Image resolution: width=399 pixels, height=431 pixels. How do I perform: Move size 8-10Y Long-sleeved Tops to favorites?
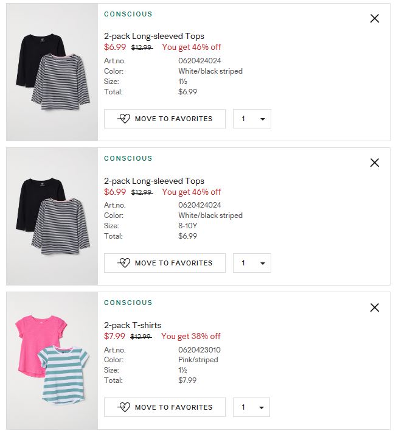click(x=165, y=263)
